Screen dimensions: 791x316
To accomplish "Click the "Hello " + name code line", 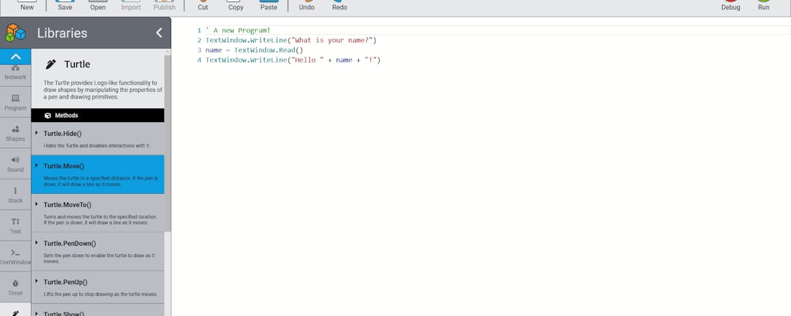I will pos(293,60).
